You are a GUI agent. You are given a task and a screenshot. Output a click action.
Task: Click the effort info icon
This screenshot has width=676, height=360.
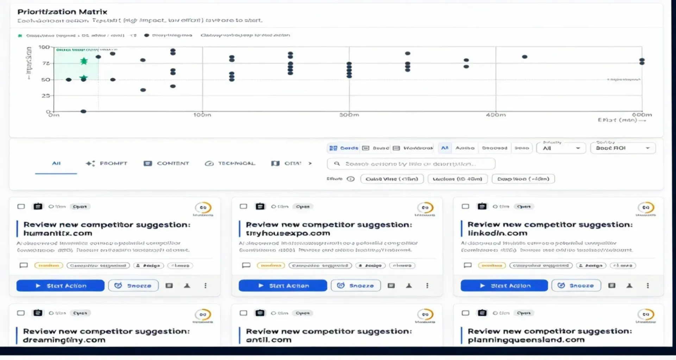351,179
